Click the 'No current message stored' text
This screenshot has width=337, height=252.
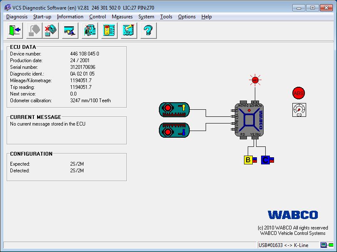(x=48, y=124)
